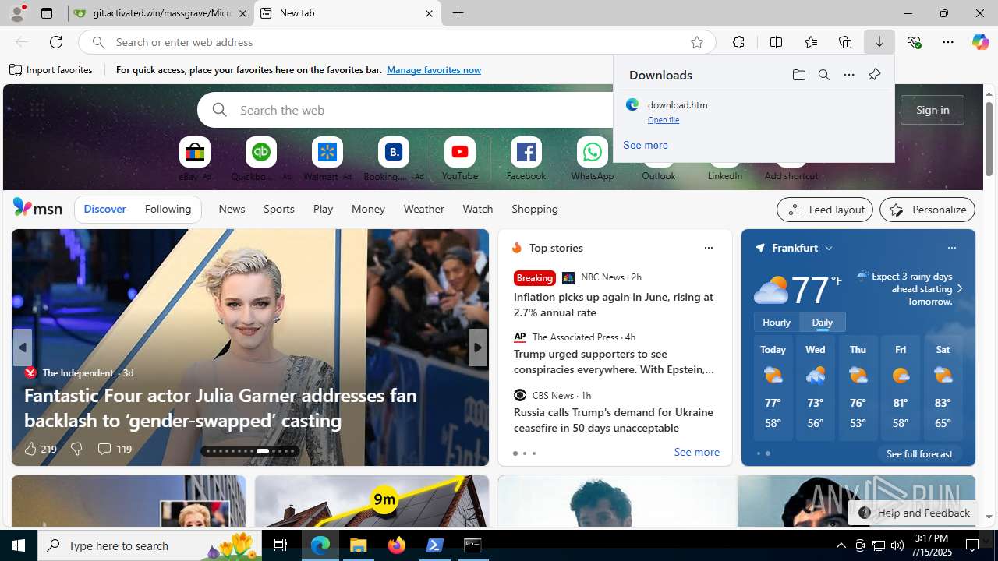Open the Money menu item
The image size is (998, 561).
pyautogui.click(x=368, y=209)
